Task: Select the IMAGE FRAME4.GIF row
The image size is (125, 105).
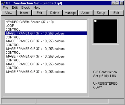Action: tap(46, 57)
